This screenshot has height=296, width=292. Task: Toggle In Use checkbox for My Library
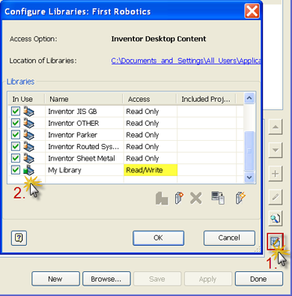click(16, 170)
